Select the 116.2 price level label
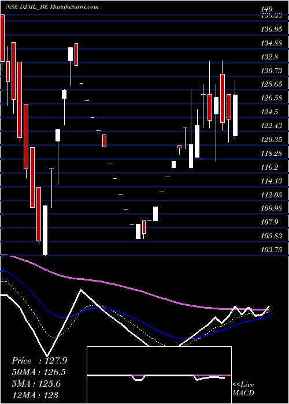 (270, 167)
